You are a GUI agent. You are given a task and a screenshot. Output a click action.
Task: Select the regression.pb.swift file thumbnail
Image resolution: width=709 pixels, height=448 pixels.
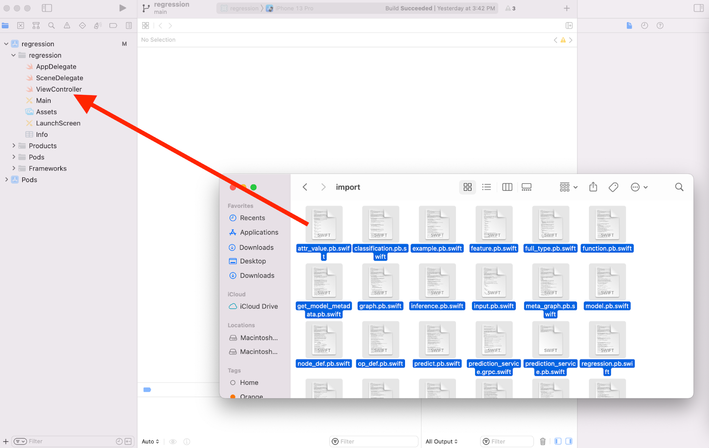coord(607,340)
